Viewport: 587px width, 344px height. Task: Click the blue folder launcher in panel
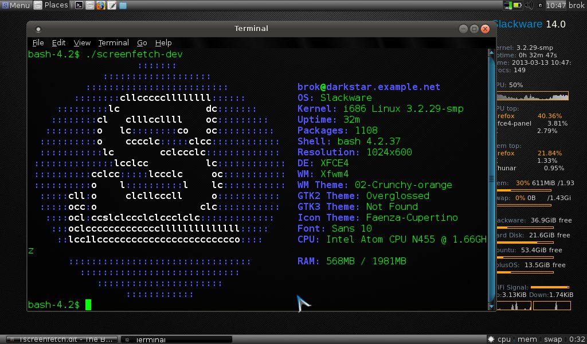point(123,6)
